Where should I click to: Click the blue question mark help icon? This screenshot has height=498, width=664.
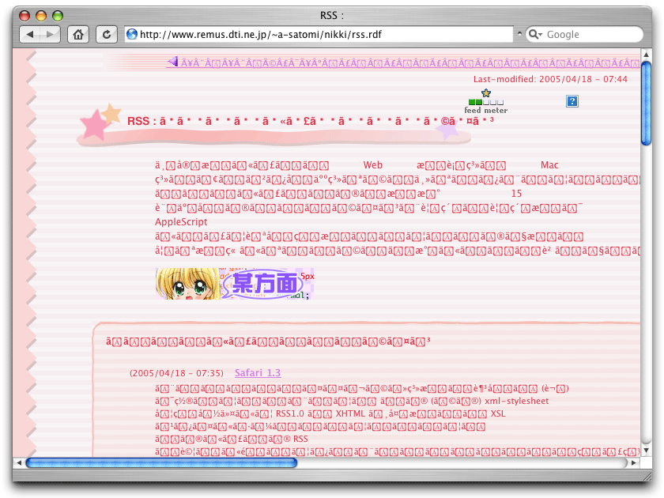coord(572,101)
